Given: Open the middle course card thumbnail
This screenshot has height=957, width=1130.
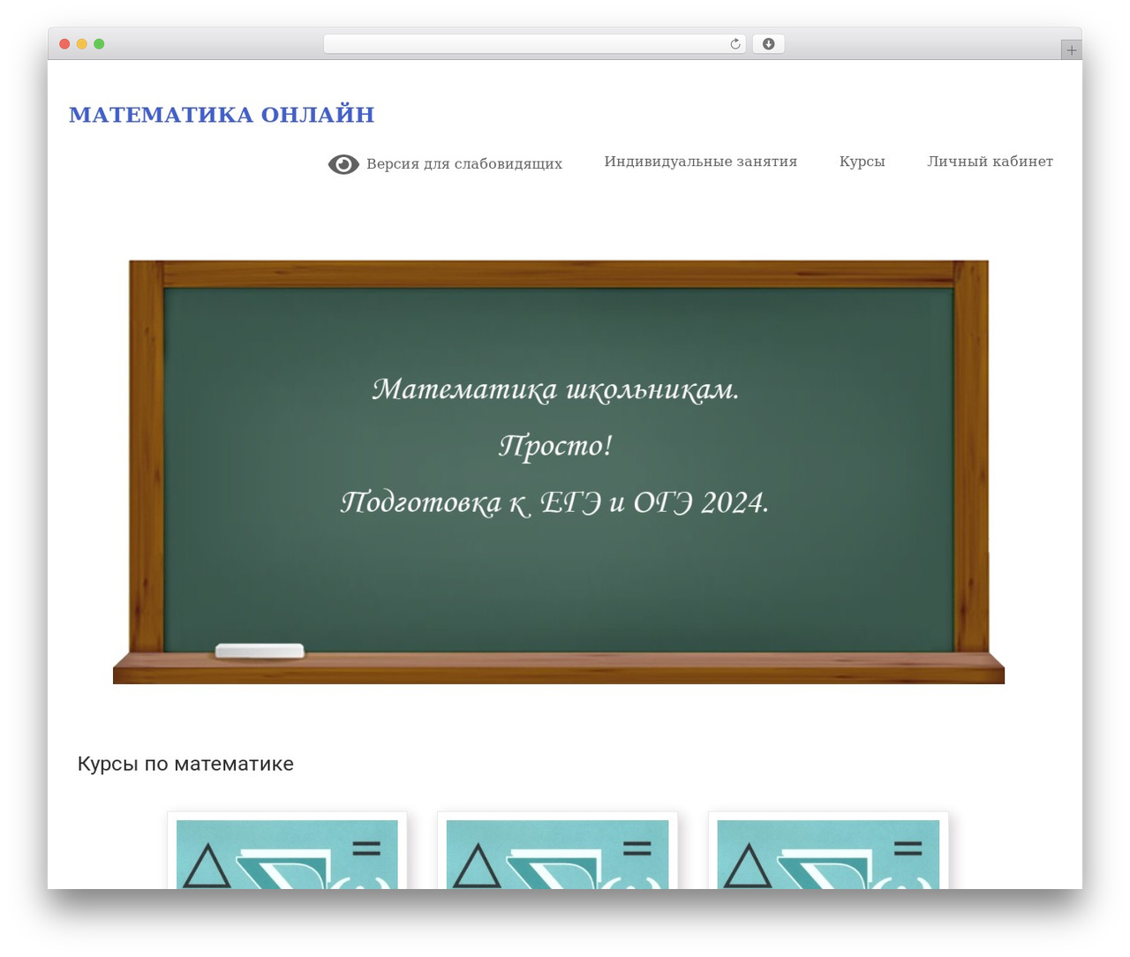Looking at the screenshot, I should [557, 854].
